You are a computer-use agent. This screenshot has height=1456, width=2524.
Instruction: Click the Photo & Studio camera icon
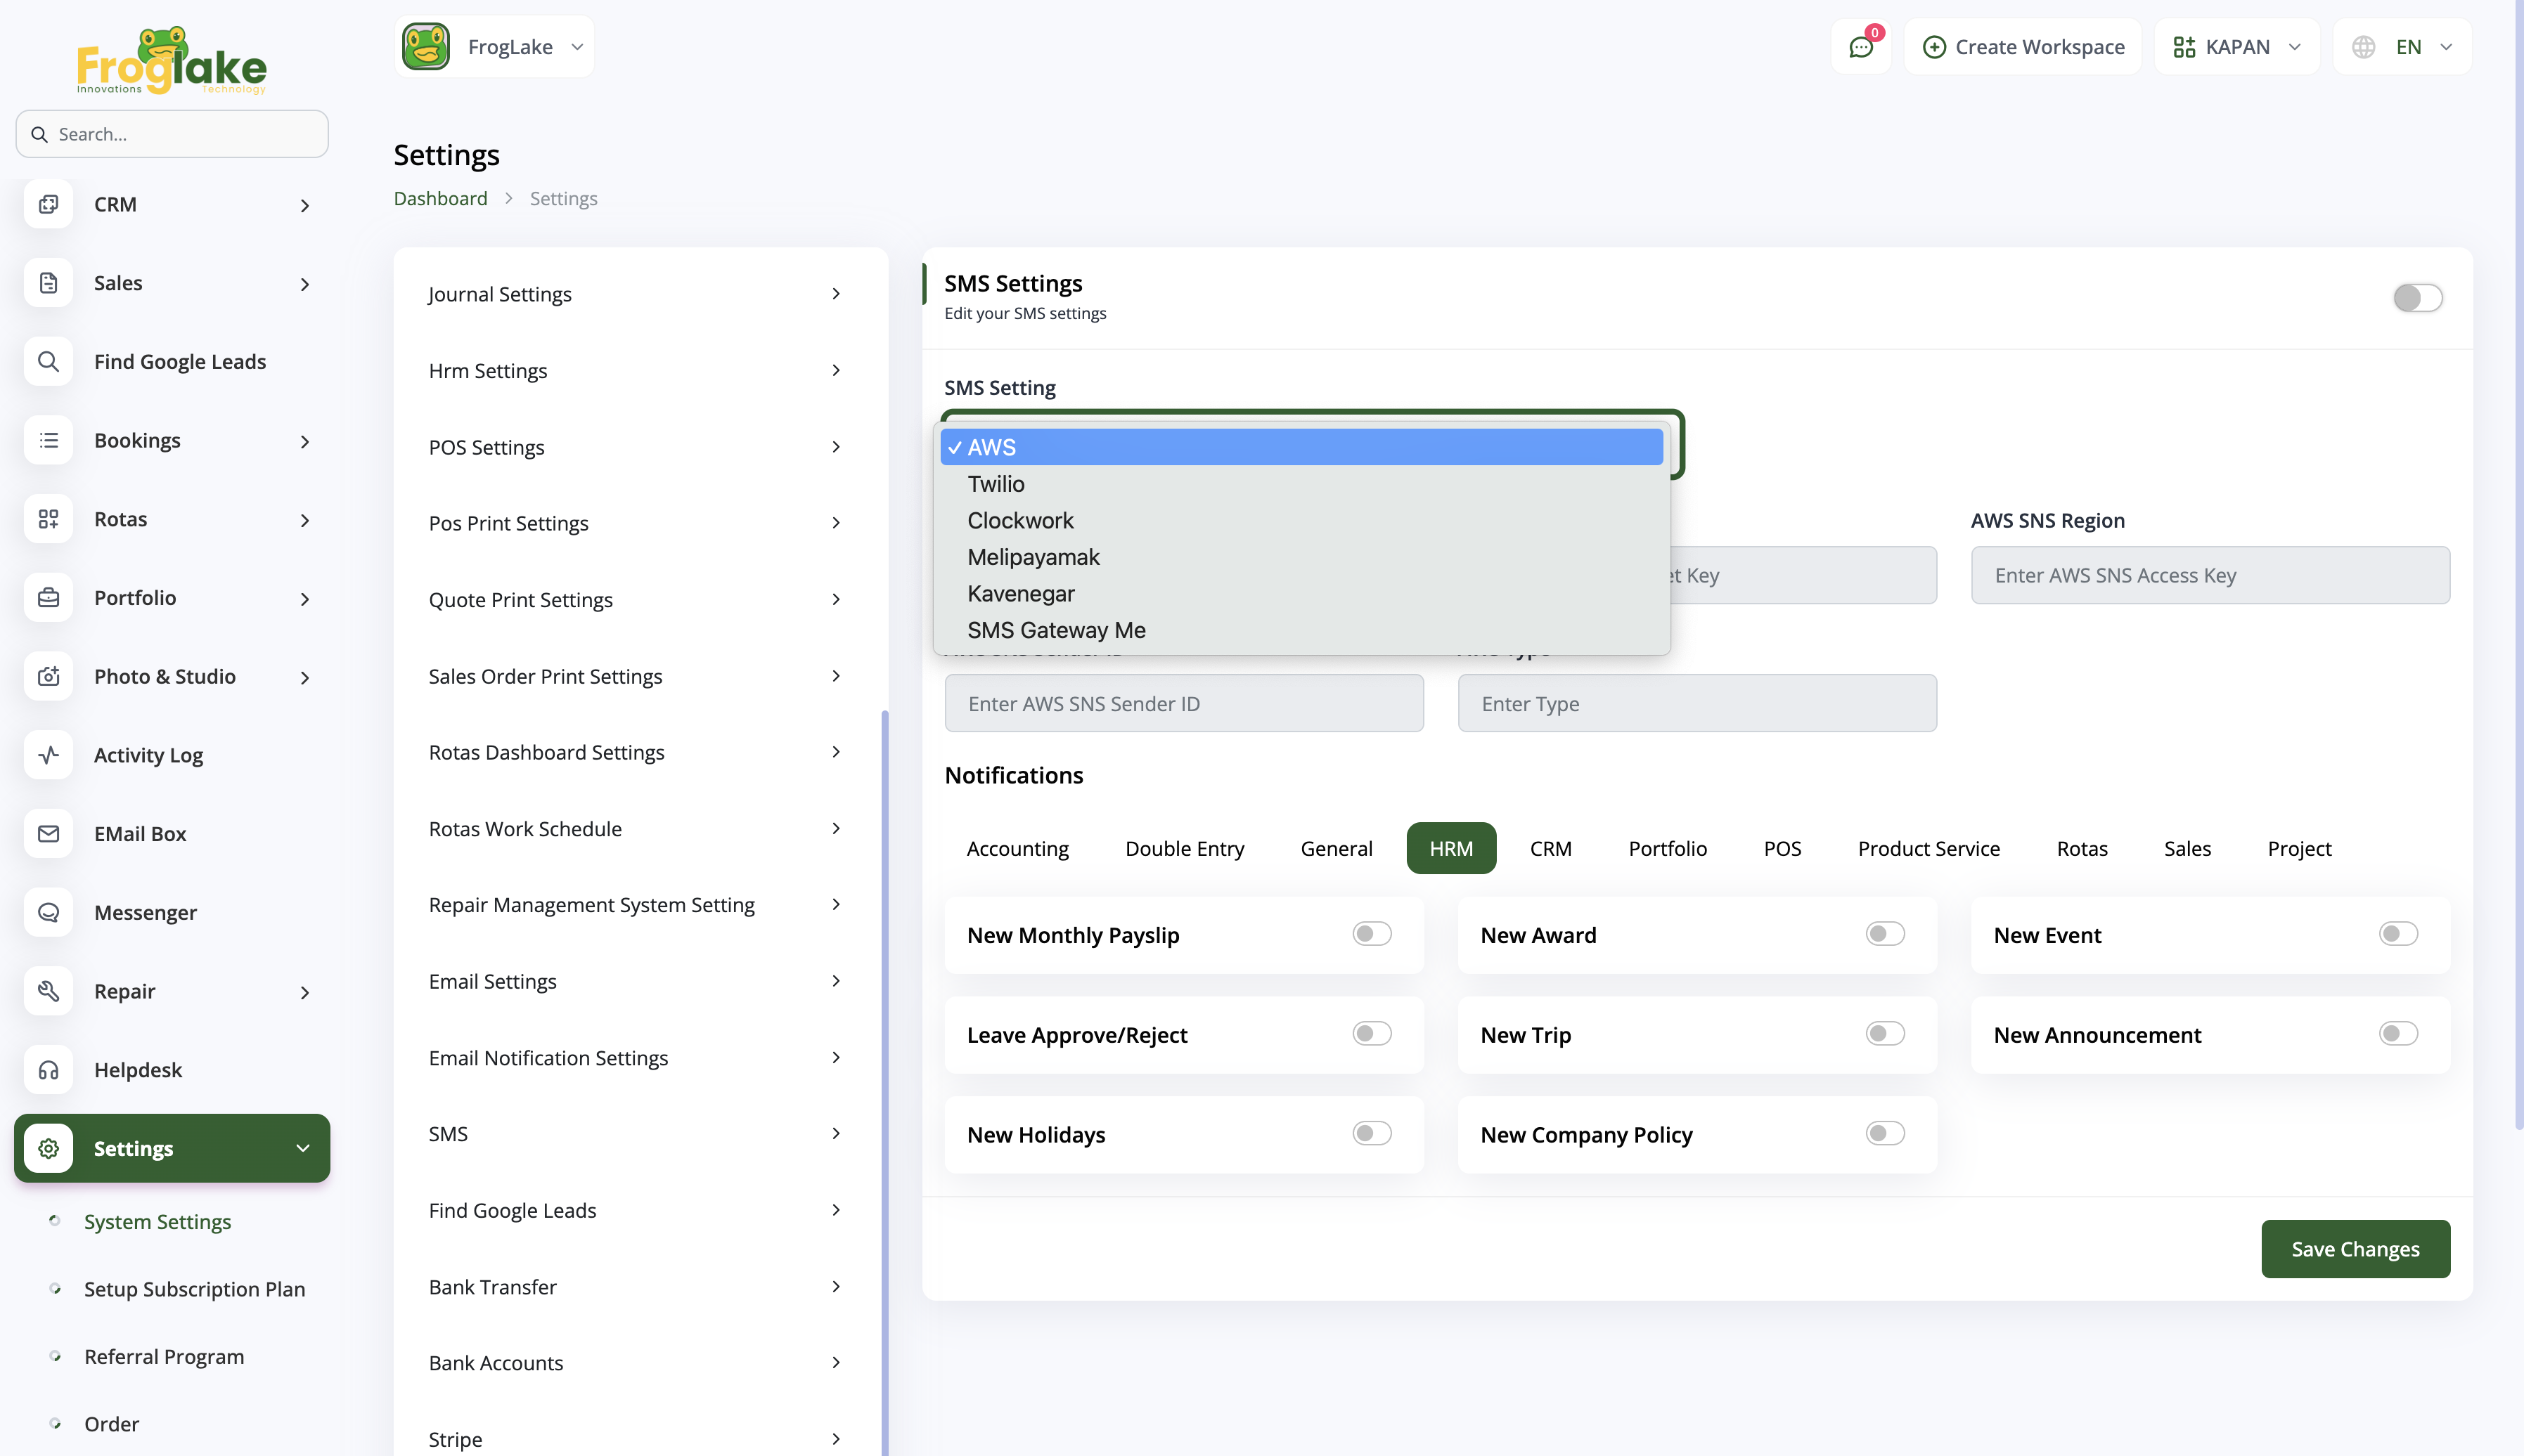click(x=48, y=676)
